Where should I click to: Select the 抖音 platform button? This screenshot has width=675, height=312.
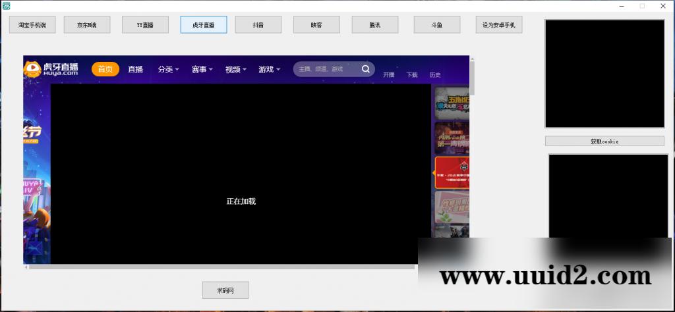(x=258, y=25)
